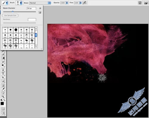Screen dimensions: 149x118
Task: Click the Hardness slider track
Action: pos(19,23)
